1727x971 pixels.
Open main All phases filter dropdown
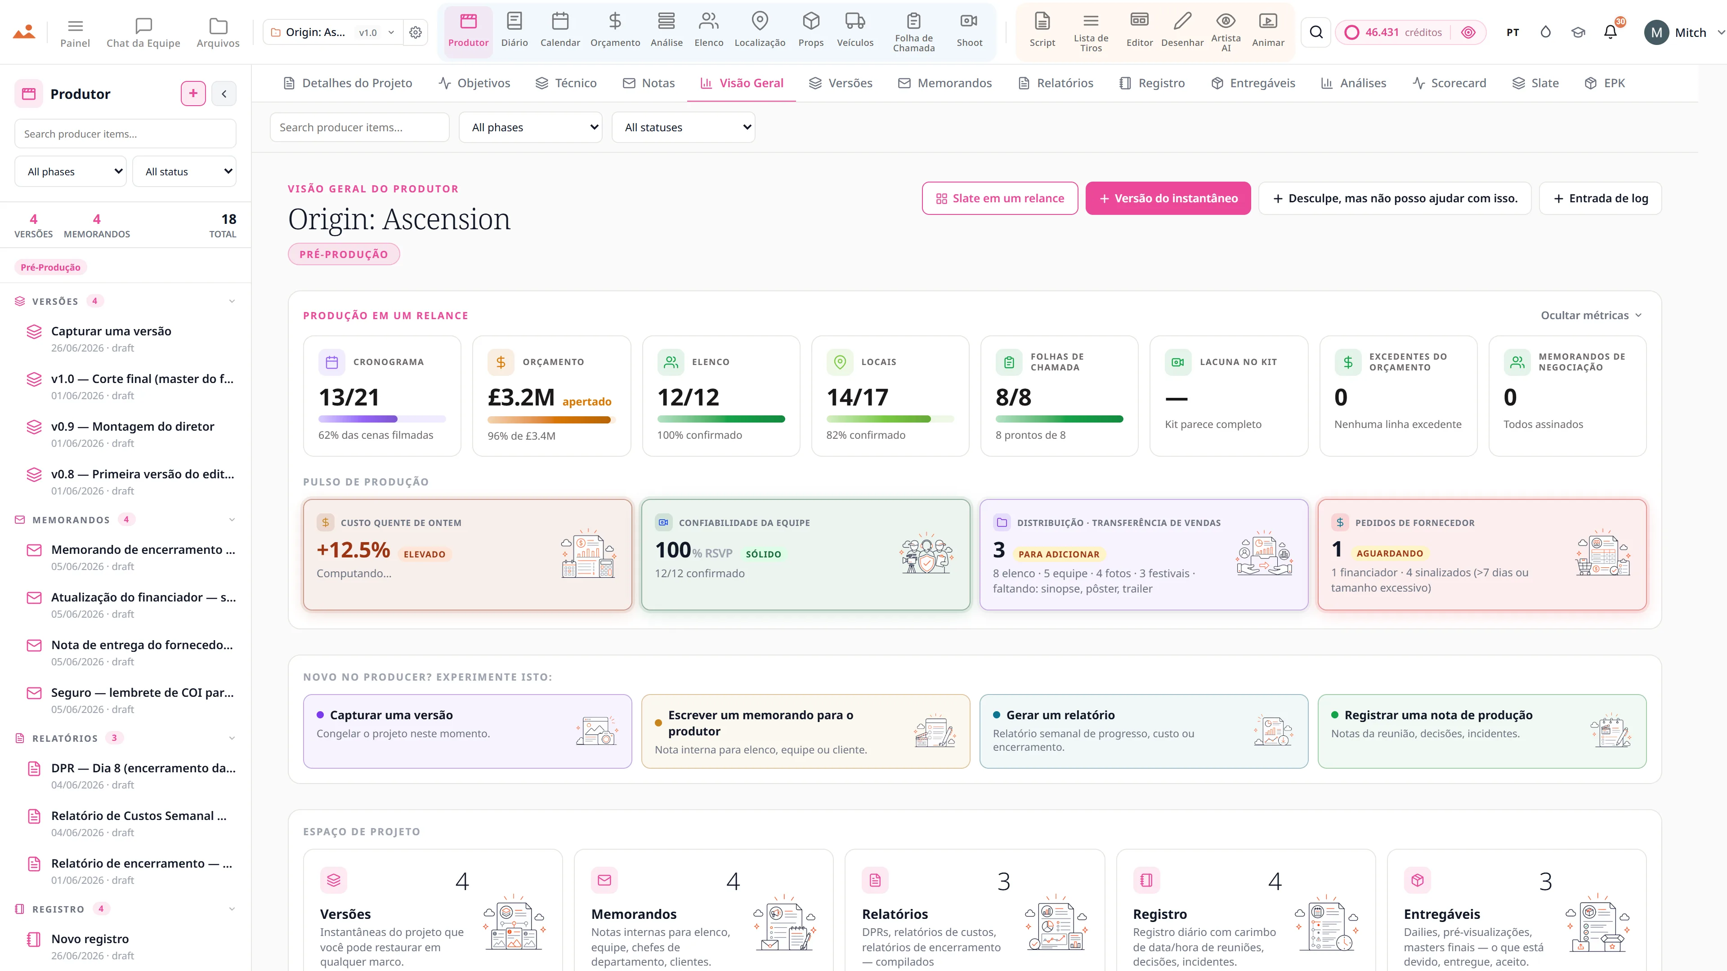(530, 127)
